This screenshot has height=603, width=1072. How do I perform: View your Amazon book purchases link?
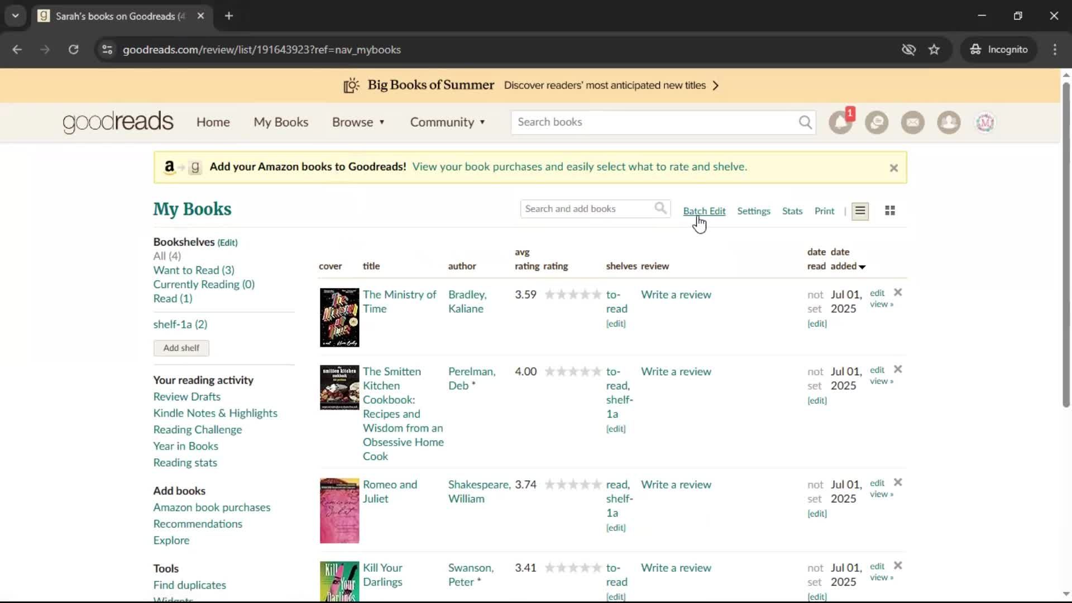click(579, 166)
